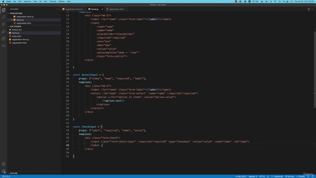This screenshot has width=316, height=178.
Task: Open the Help menu
Action: (x=69, y=1)
